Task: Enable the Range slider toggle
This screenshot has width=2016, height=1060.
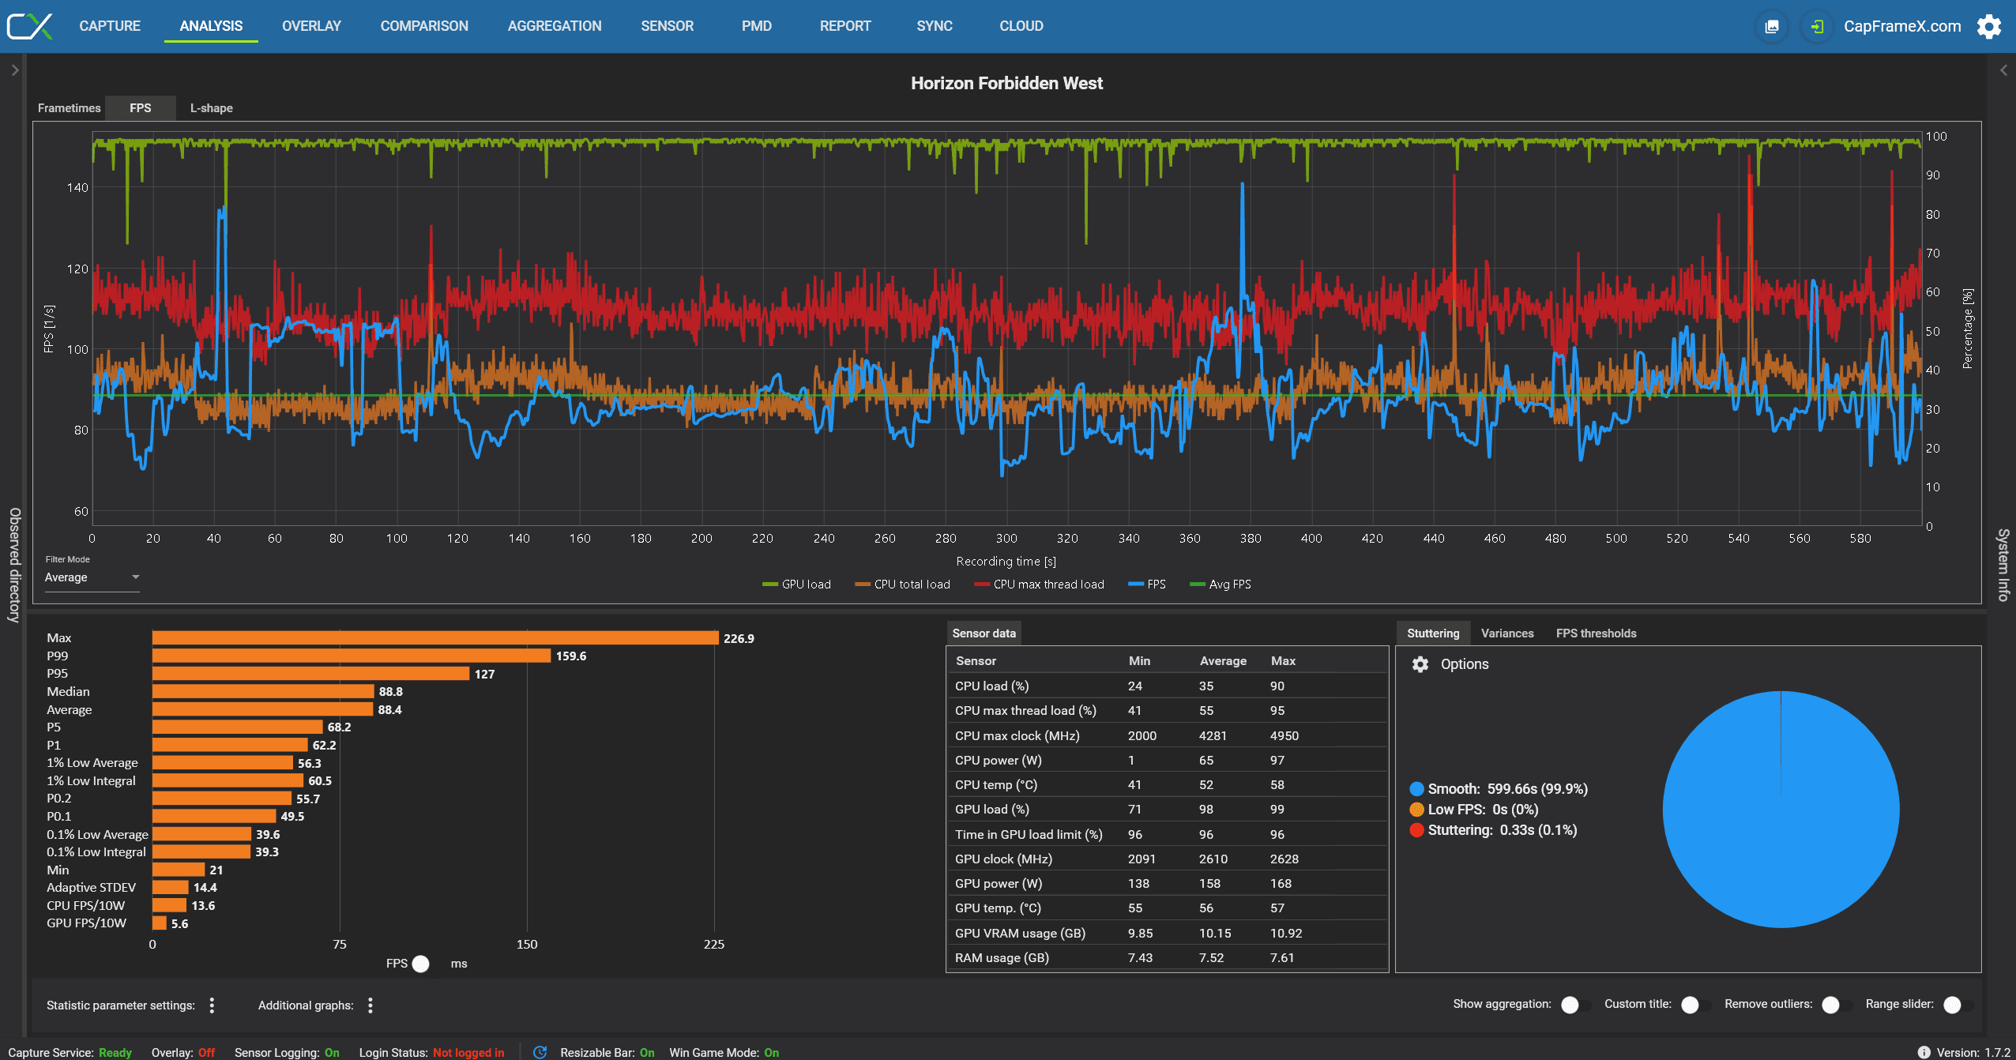Action: (x=1958, y=1005)
